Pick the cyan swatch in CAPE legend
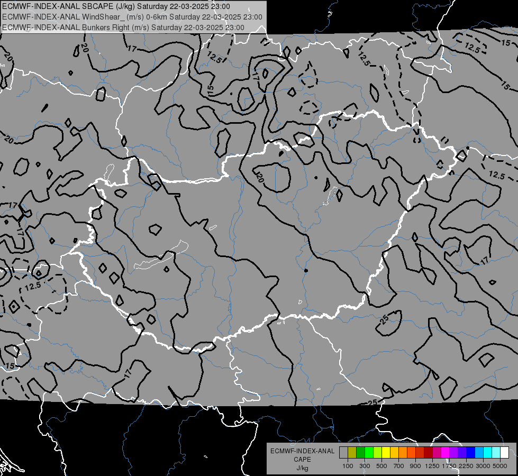 coord(488,453)
